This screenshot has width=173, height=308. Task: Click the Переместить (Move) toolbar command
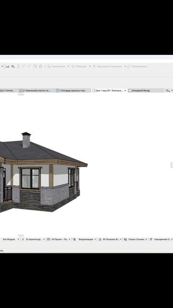56,66
